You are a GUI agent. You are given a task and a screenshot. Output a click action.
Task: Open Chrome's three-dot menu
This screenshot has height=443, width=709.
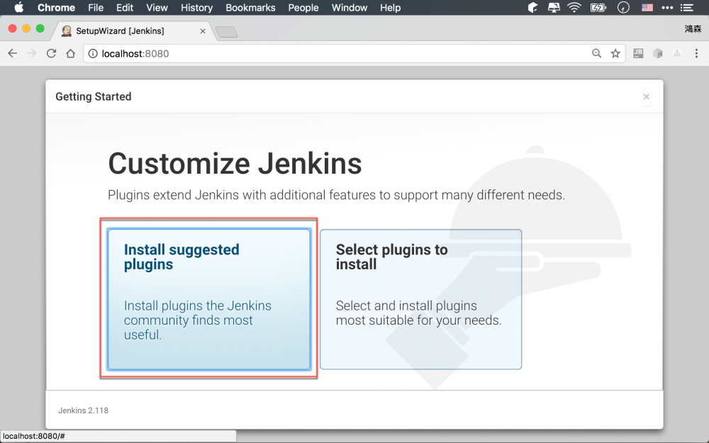696,53
